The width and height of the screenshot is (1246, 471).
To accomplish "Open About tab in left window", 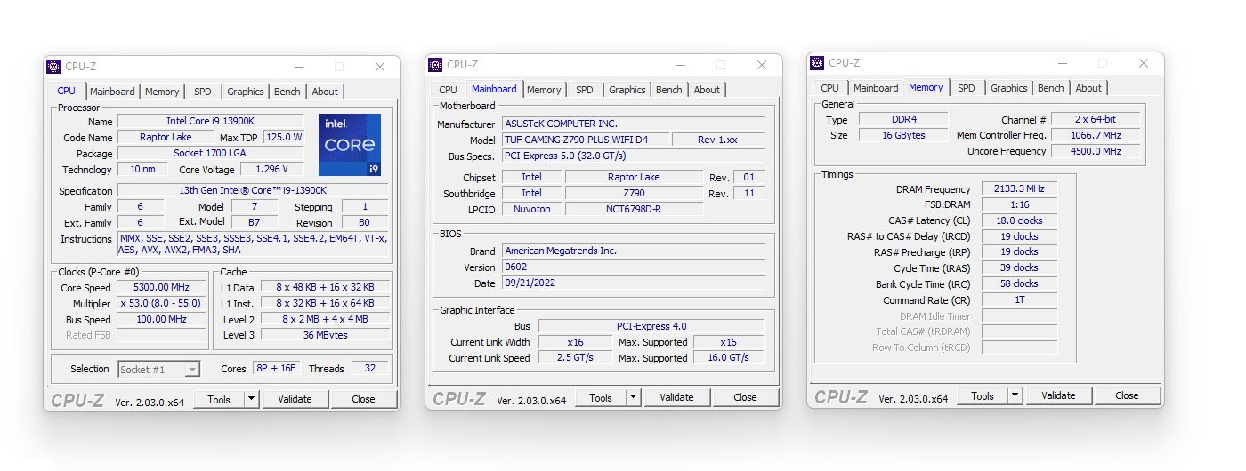I will click(325, 92).
